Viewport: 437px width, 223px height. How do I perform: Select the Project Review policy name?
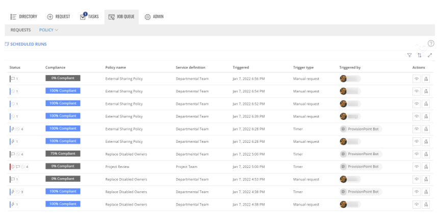click(x=117, y=167)
